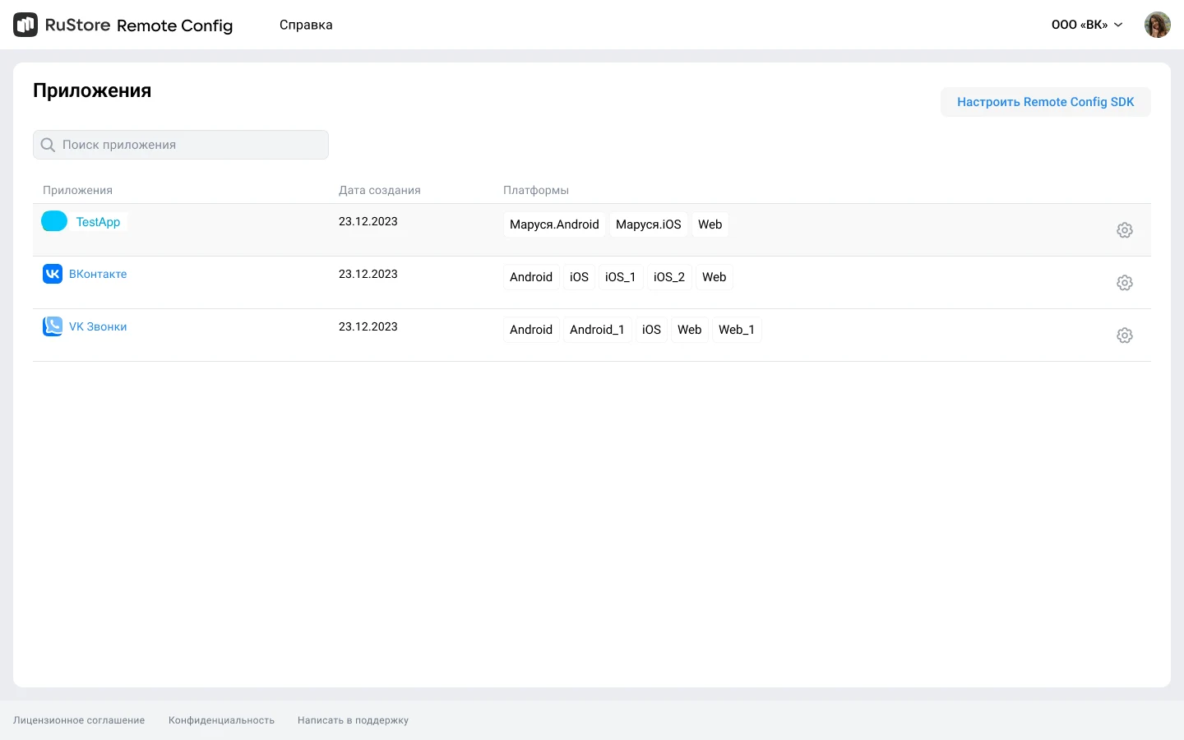The image size is (1184, 740).
Task: Select the Web_1 platform tag
Action: 737,330
